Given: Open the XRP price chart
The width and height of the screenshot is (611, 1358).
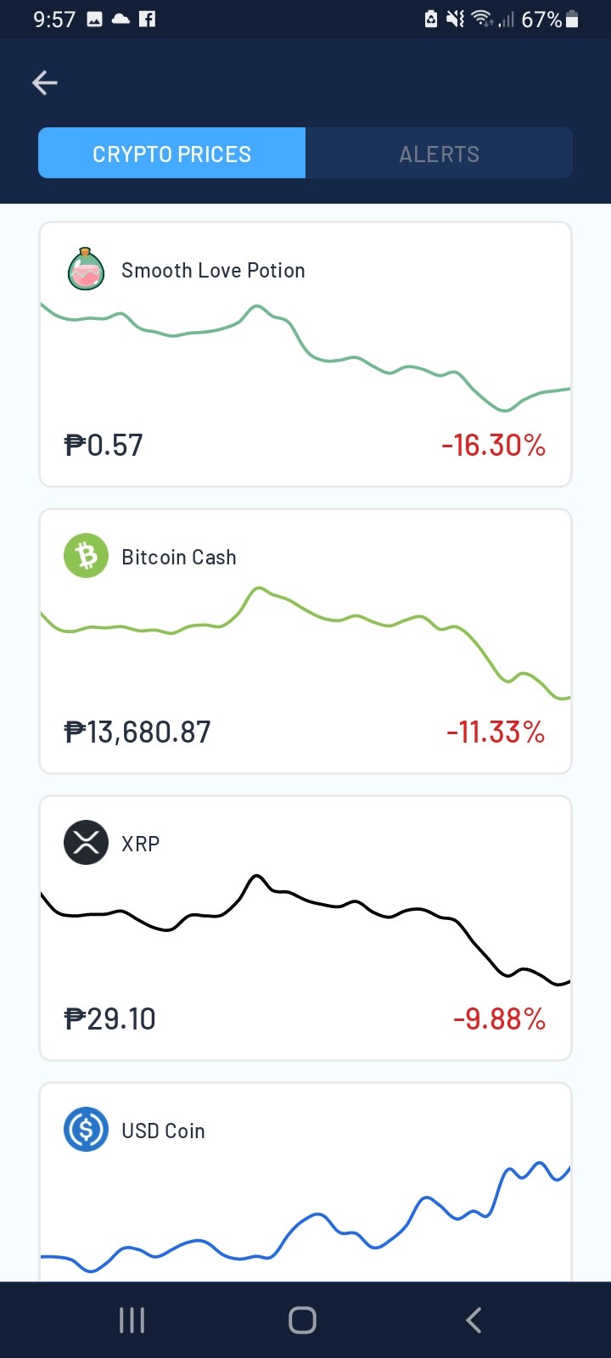Looking at the screenshot, I should coord(305,930).
